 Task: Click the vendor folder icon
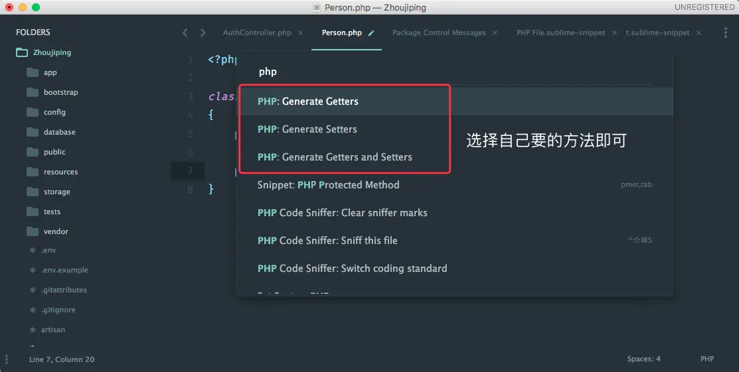pyautogui.click(x=33, y=231)
